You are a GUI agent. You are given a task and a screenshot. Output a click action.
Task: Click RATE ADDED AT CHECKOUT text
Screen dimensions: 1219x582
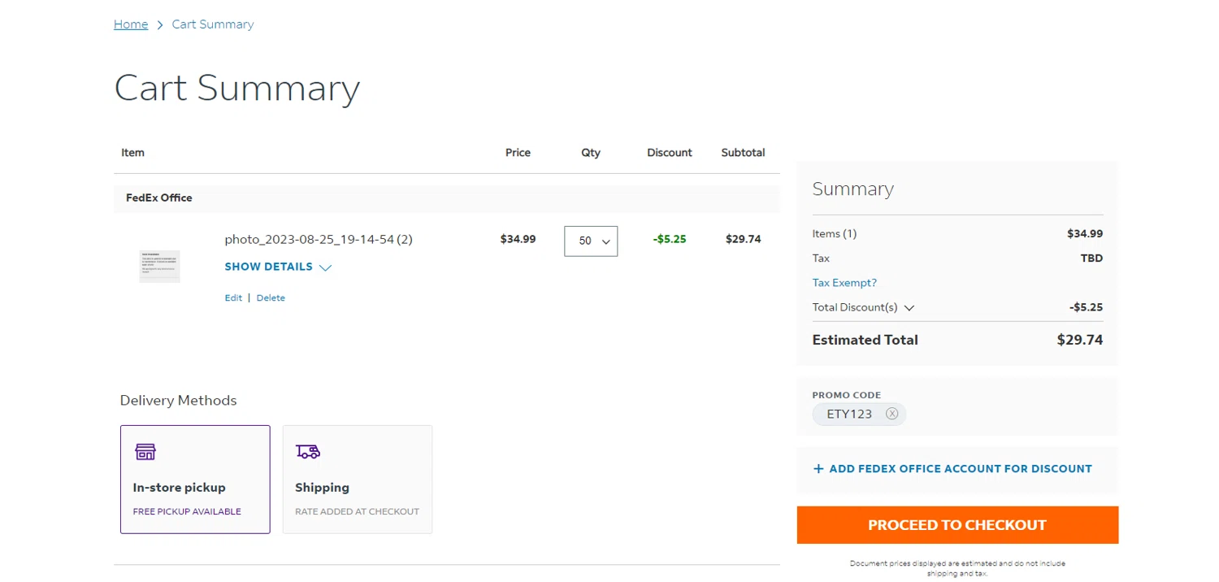[357, 512]
